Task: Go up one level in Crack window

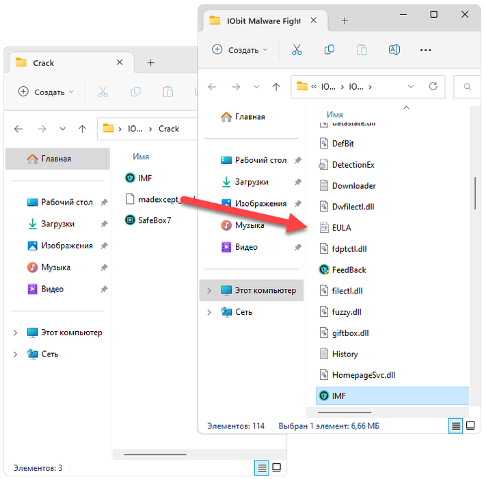Action: click(x=83, y=129)
